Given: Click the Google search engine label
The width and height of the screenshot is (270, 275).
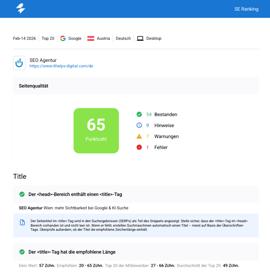Looking at the screenshot, I should pos(75,38).
